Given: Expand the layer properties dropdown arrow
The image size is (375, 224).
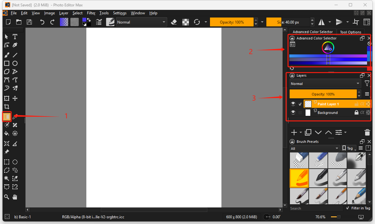Looking at the screenshot, I should point(345,132).
